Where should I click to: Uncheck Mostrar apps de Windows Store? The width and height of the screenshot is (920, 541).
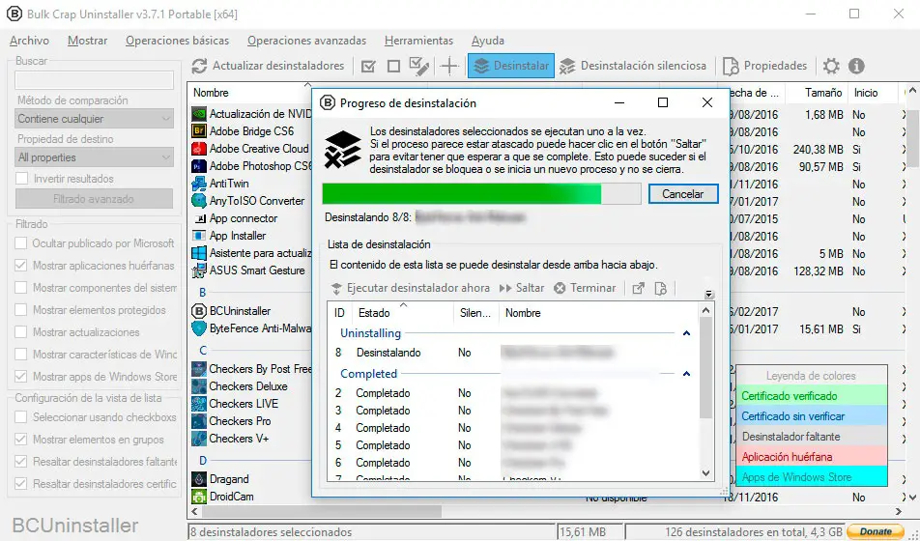[21, 376]
